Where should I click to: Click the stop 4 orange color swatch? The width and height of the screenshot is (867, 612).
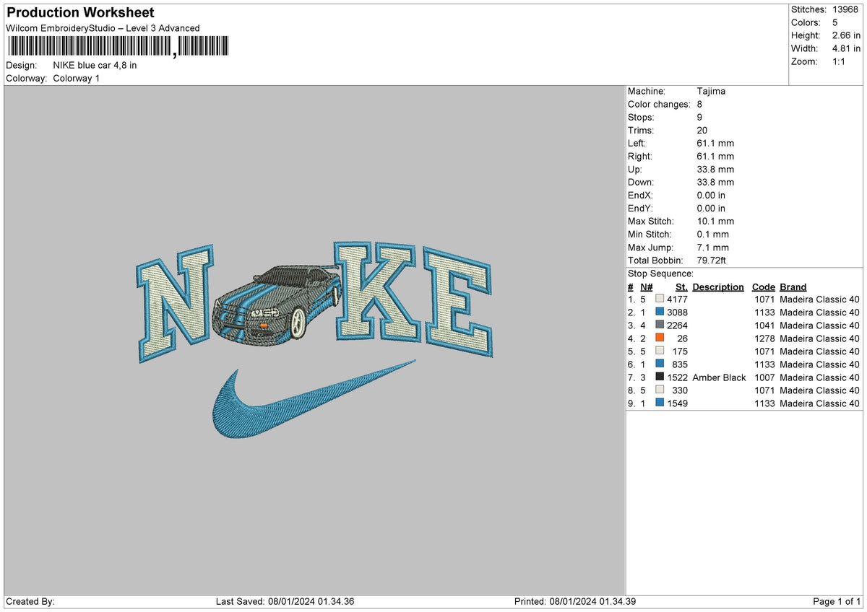pyautogui.click(x=660, y=338)
